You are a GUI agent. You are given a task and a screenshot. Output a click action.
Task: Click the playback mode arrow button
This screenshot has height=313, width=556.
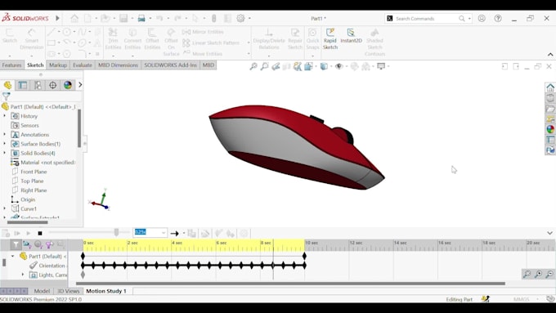174,233
